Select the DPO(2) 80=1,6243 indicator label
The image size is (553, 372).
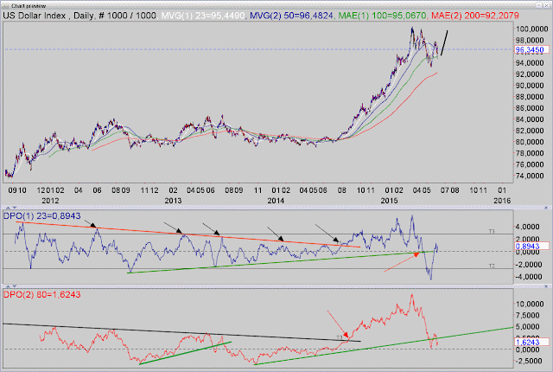point(42,294)
